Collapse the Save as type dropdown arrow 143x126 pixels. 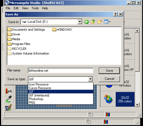(x=91, y=79)
